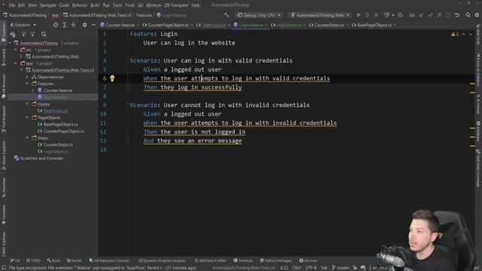This screenshot has width=482, height=271.
Task: Collapse the test solution folder
Action: [16, 63]
